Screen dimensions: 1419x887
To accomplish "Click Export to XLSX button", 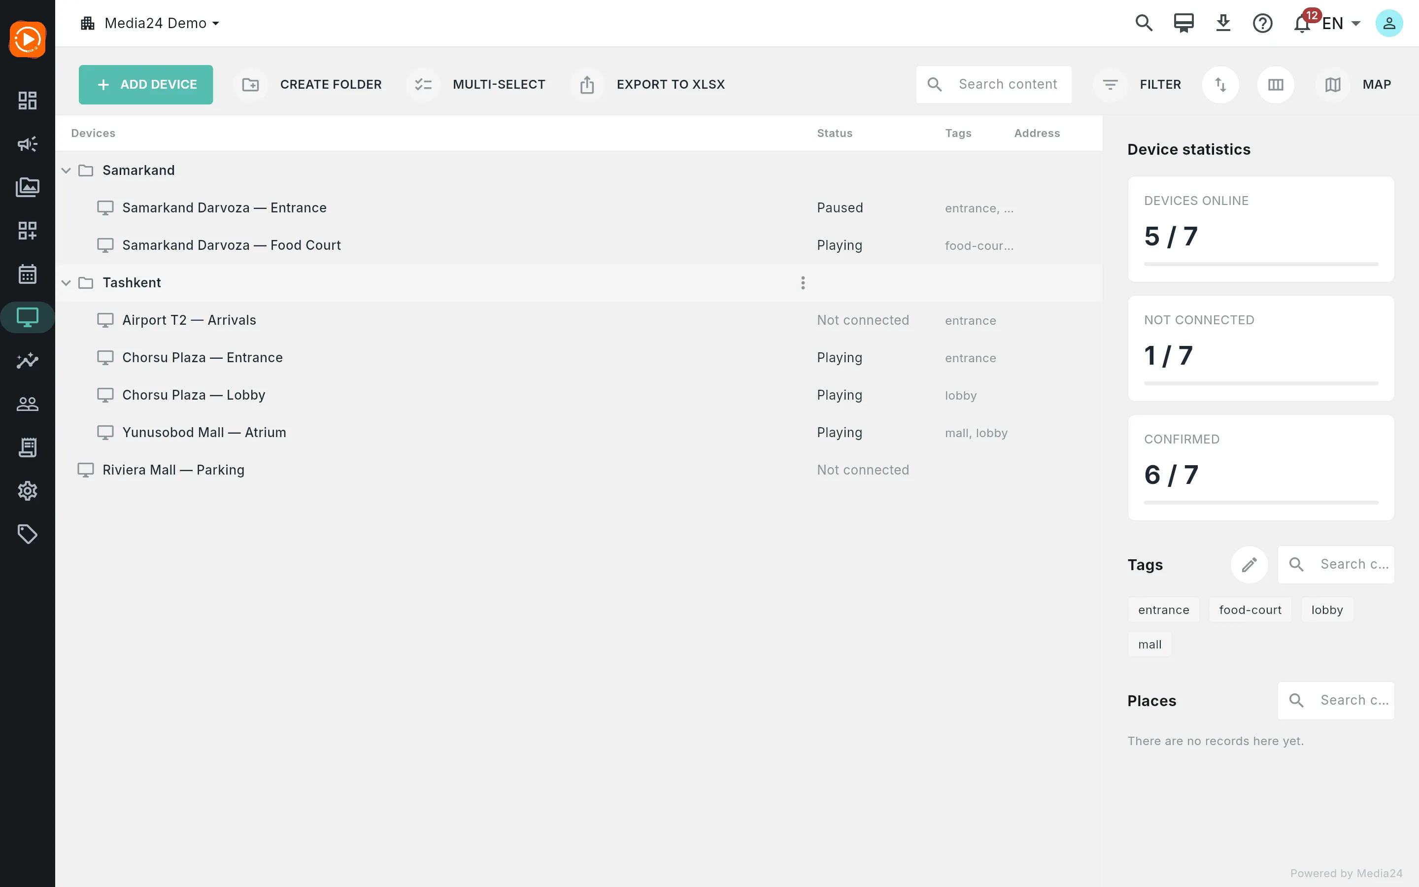I will 649,84.
